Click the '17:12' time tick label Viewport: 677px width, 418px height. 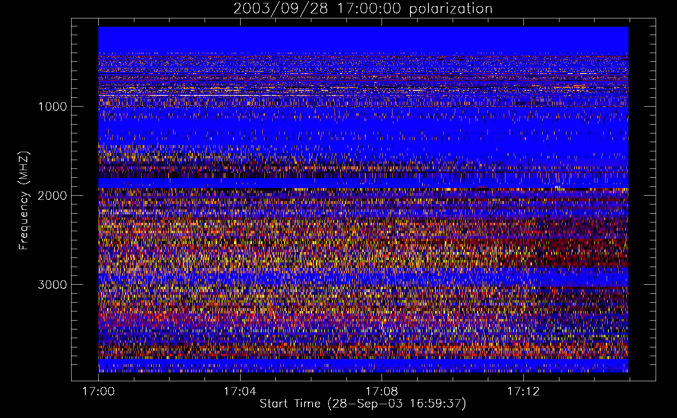(523, 391)
